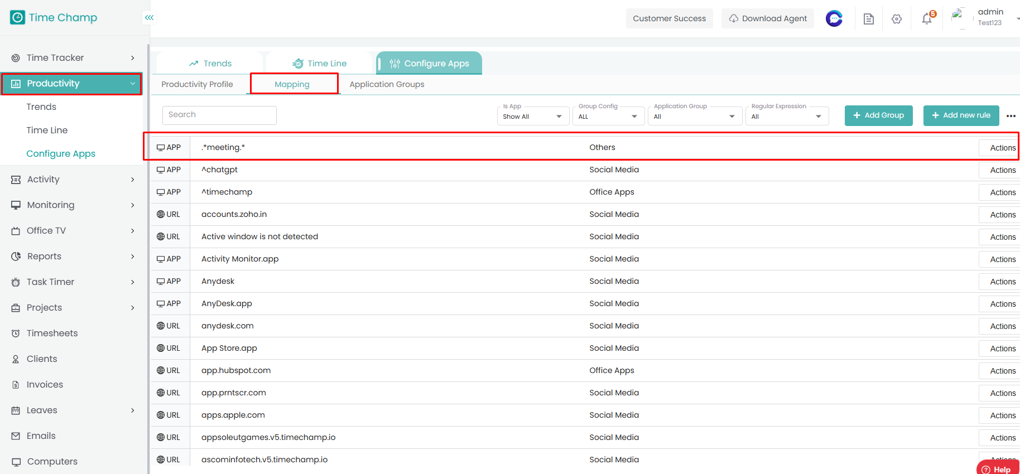Open the document icon in top bar
This screenshot has width=1020, height=474.
tap(869, 19)
